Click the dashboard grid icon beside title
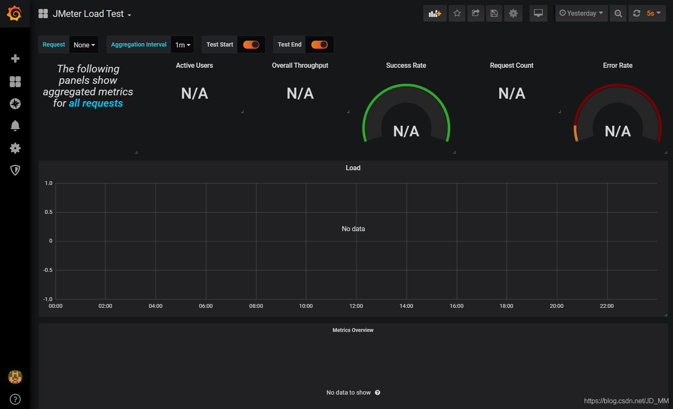This screenshot has width=673, height=409. point(43,14)
